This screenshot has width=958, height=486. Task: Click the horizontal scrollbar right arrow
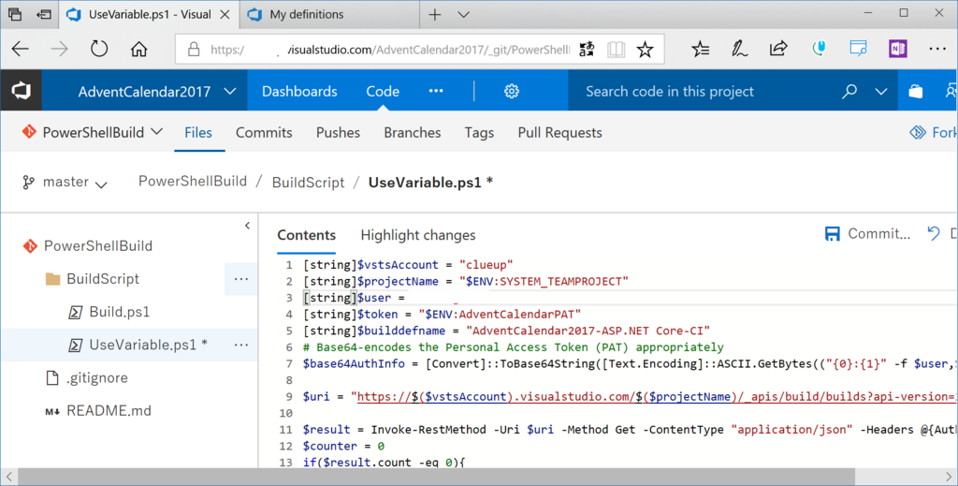[949, 477]
